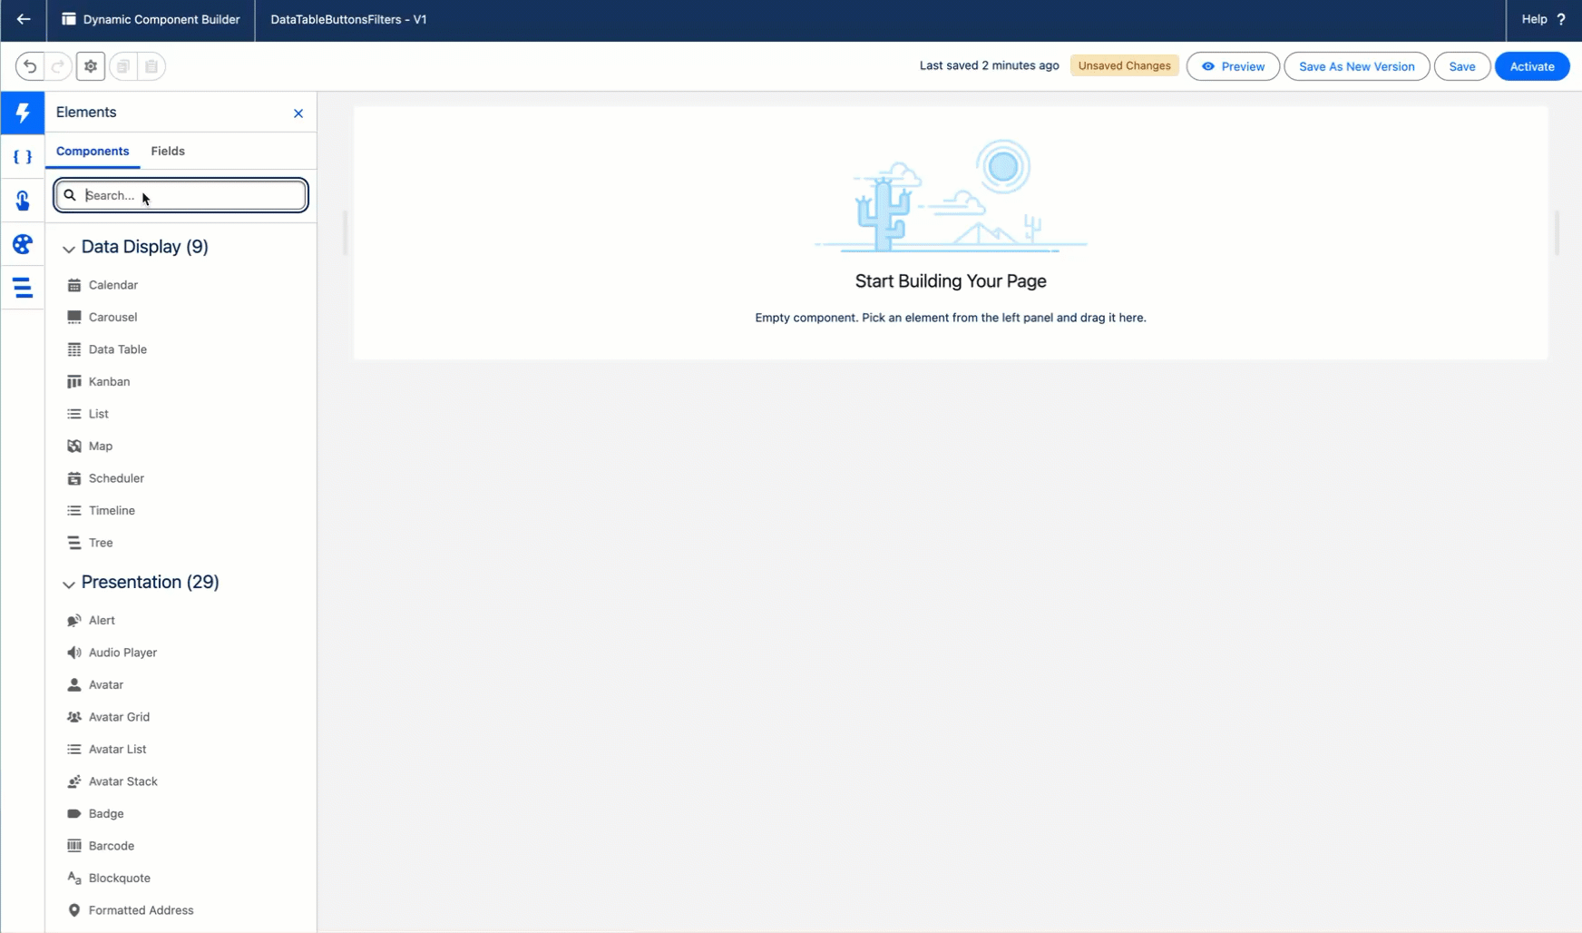Click the Preview button
This screenshot has height=933, width=1582.
(x=1233, y=66)
